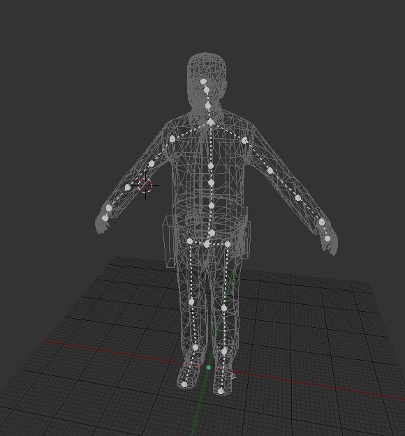Image resolution: width=405 pixels, height=436 pixels.
Task: Select the hand-tip joint on screen-right arm
Action: click(327, 239)
